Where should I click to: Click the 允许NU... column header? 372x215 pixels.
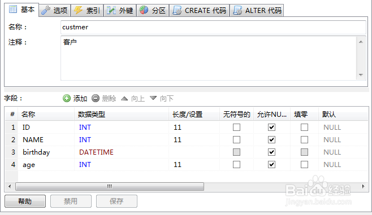pos(272,115)
